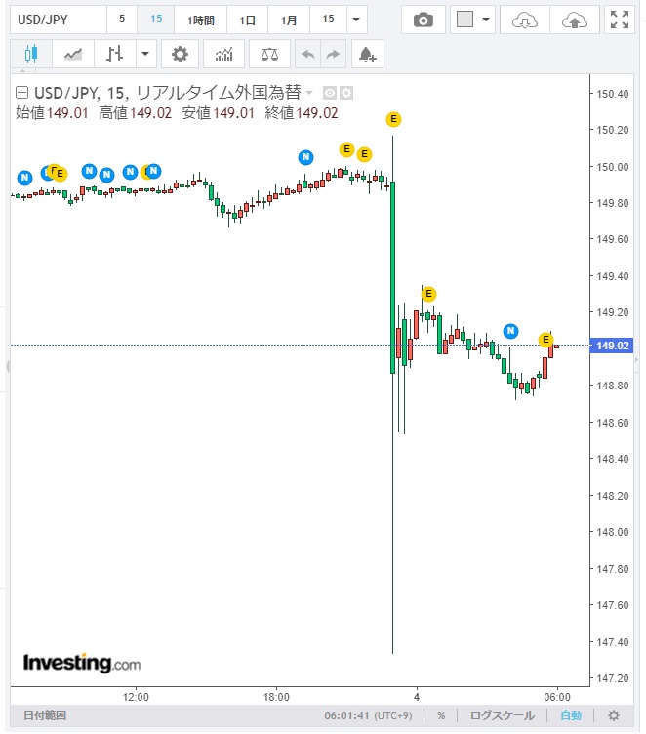This screenshot has height=734, width=646.
Task: Click the USD/JPY symbol input field
Action: [59, 20]
